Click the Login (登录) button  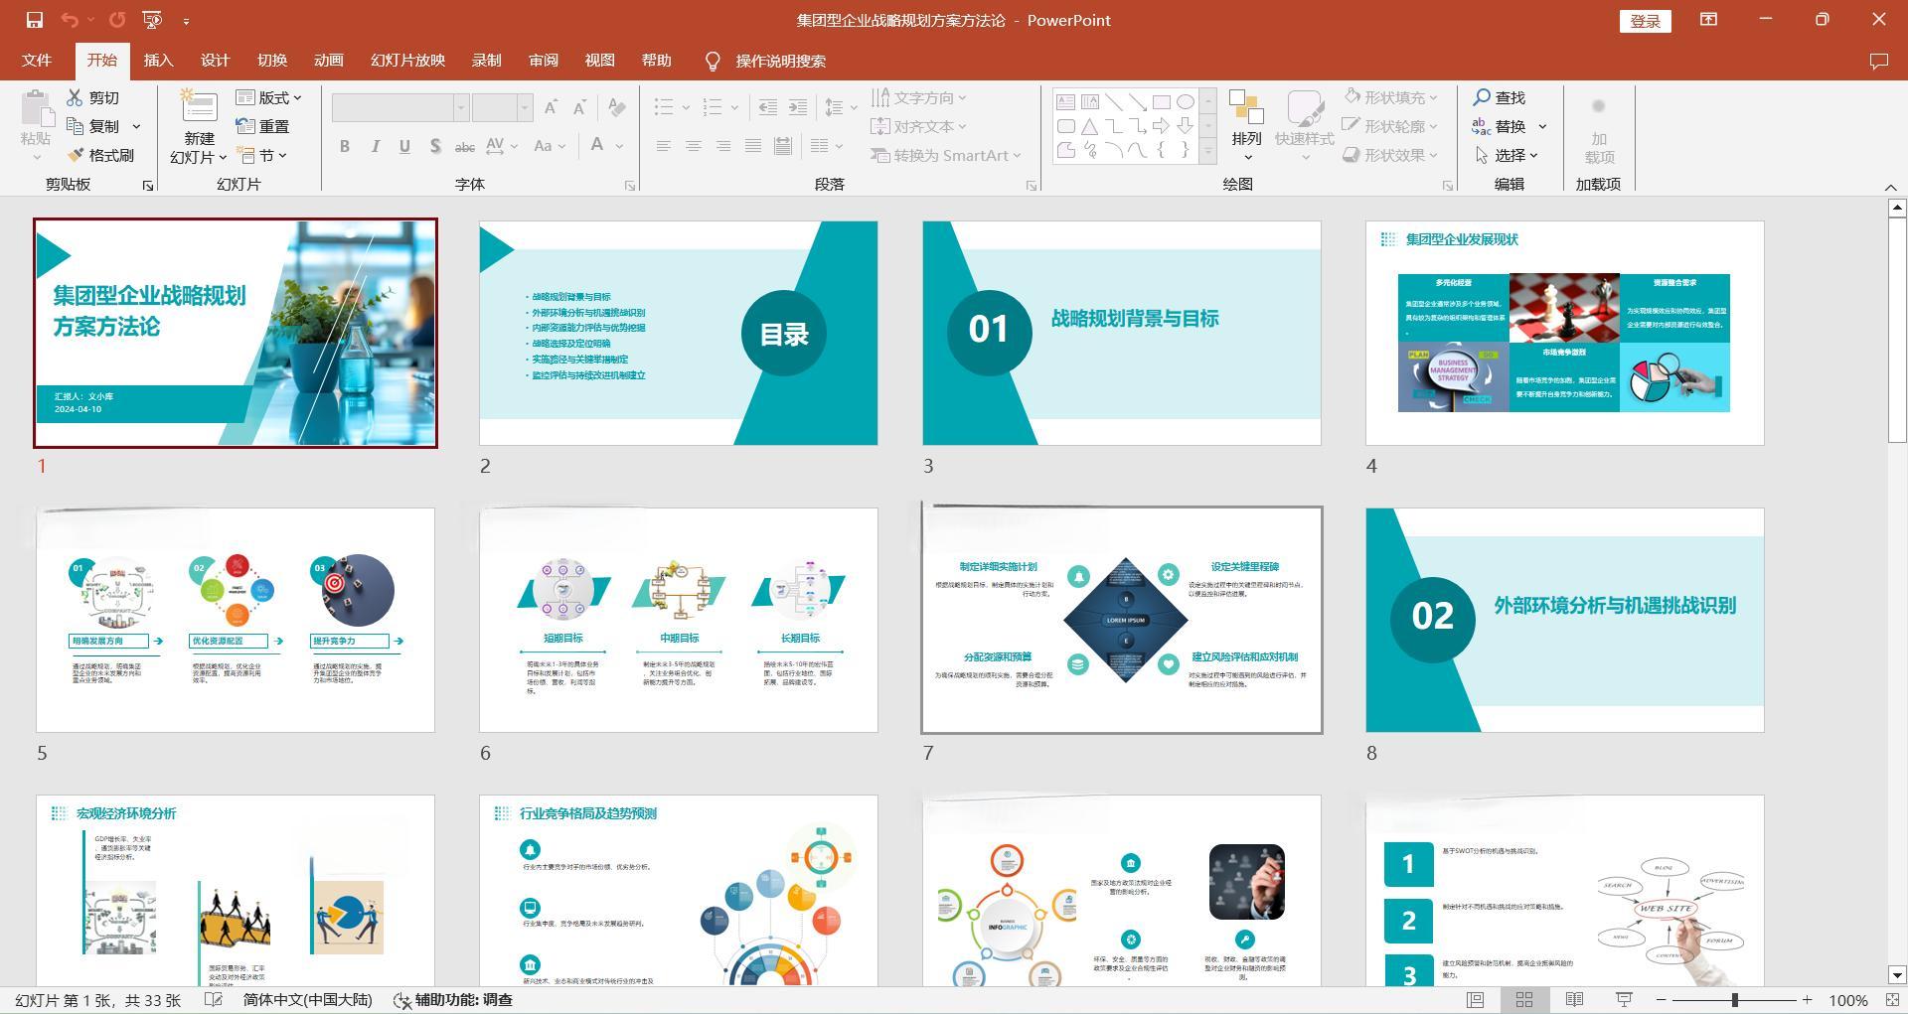1645,21
